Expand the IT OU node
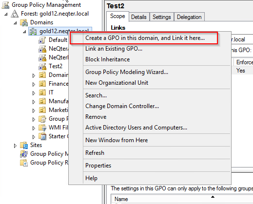Screen dimensions: 253x204 (34, 93)
